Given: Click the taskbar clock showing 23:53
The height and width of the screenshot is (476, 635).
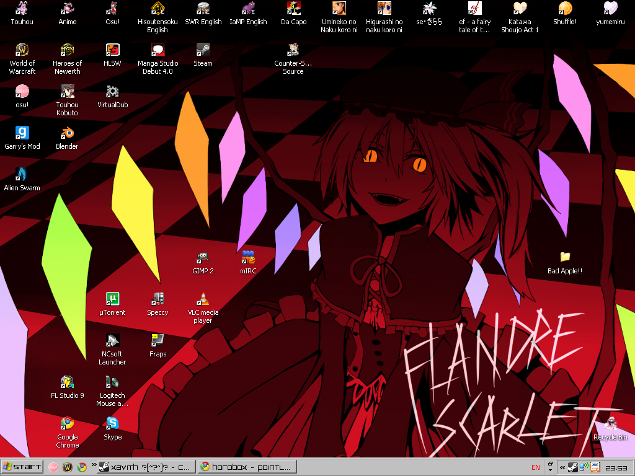Looking at the screenshot, I should point(616,467).
